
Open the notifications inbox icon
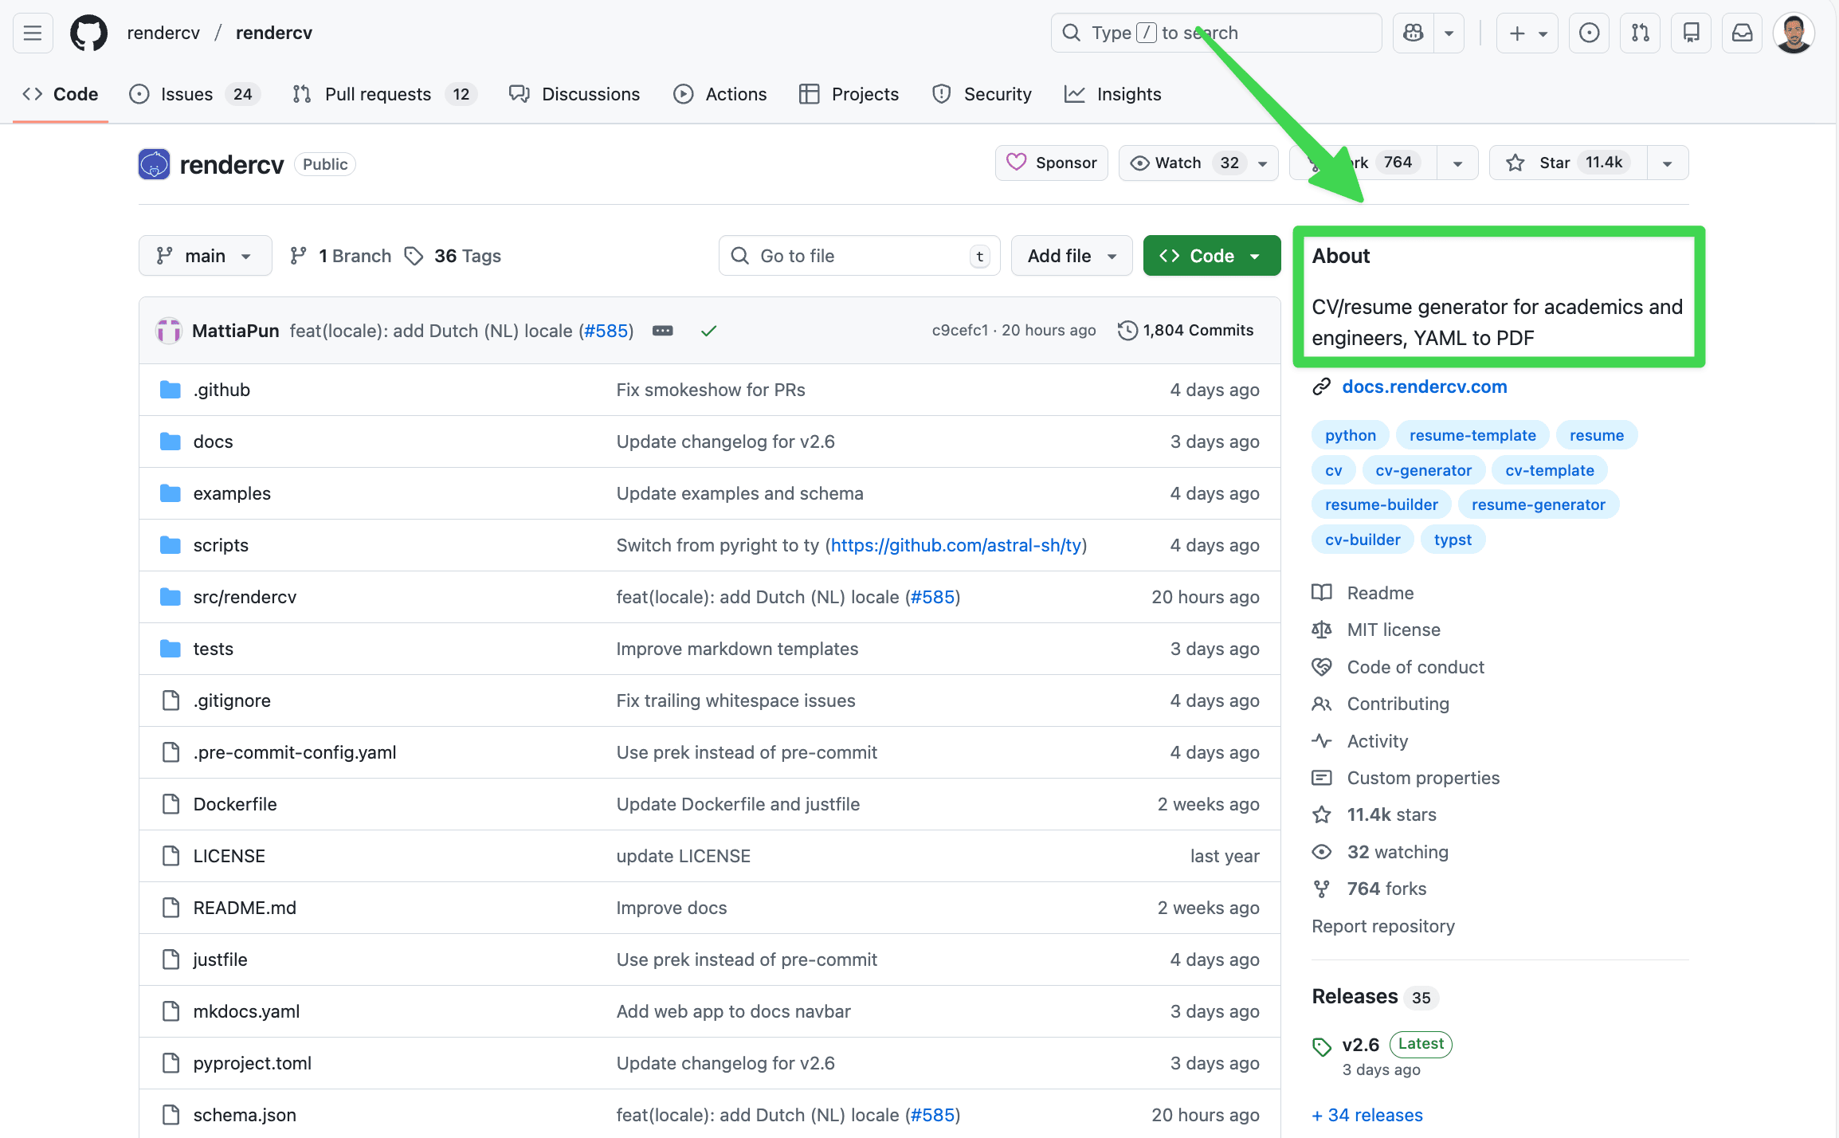pos(1742,33)
